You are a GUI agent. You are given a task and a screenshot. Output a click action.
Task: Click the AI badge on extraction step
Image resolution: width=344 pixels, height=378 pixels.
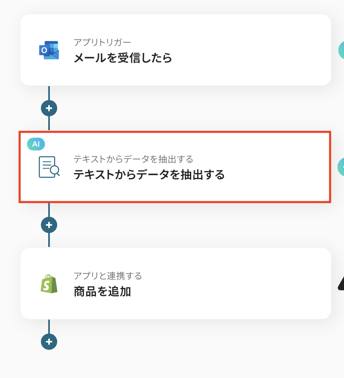pos(36,144)
